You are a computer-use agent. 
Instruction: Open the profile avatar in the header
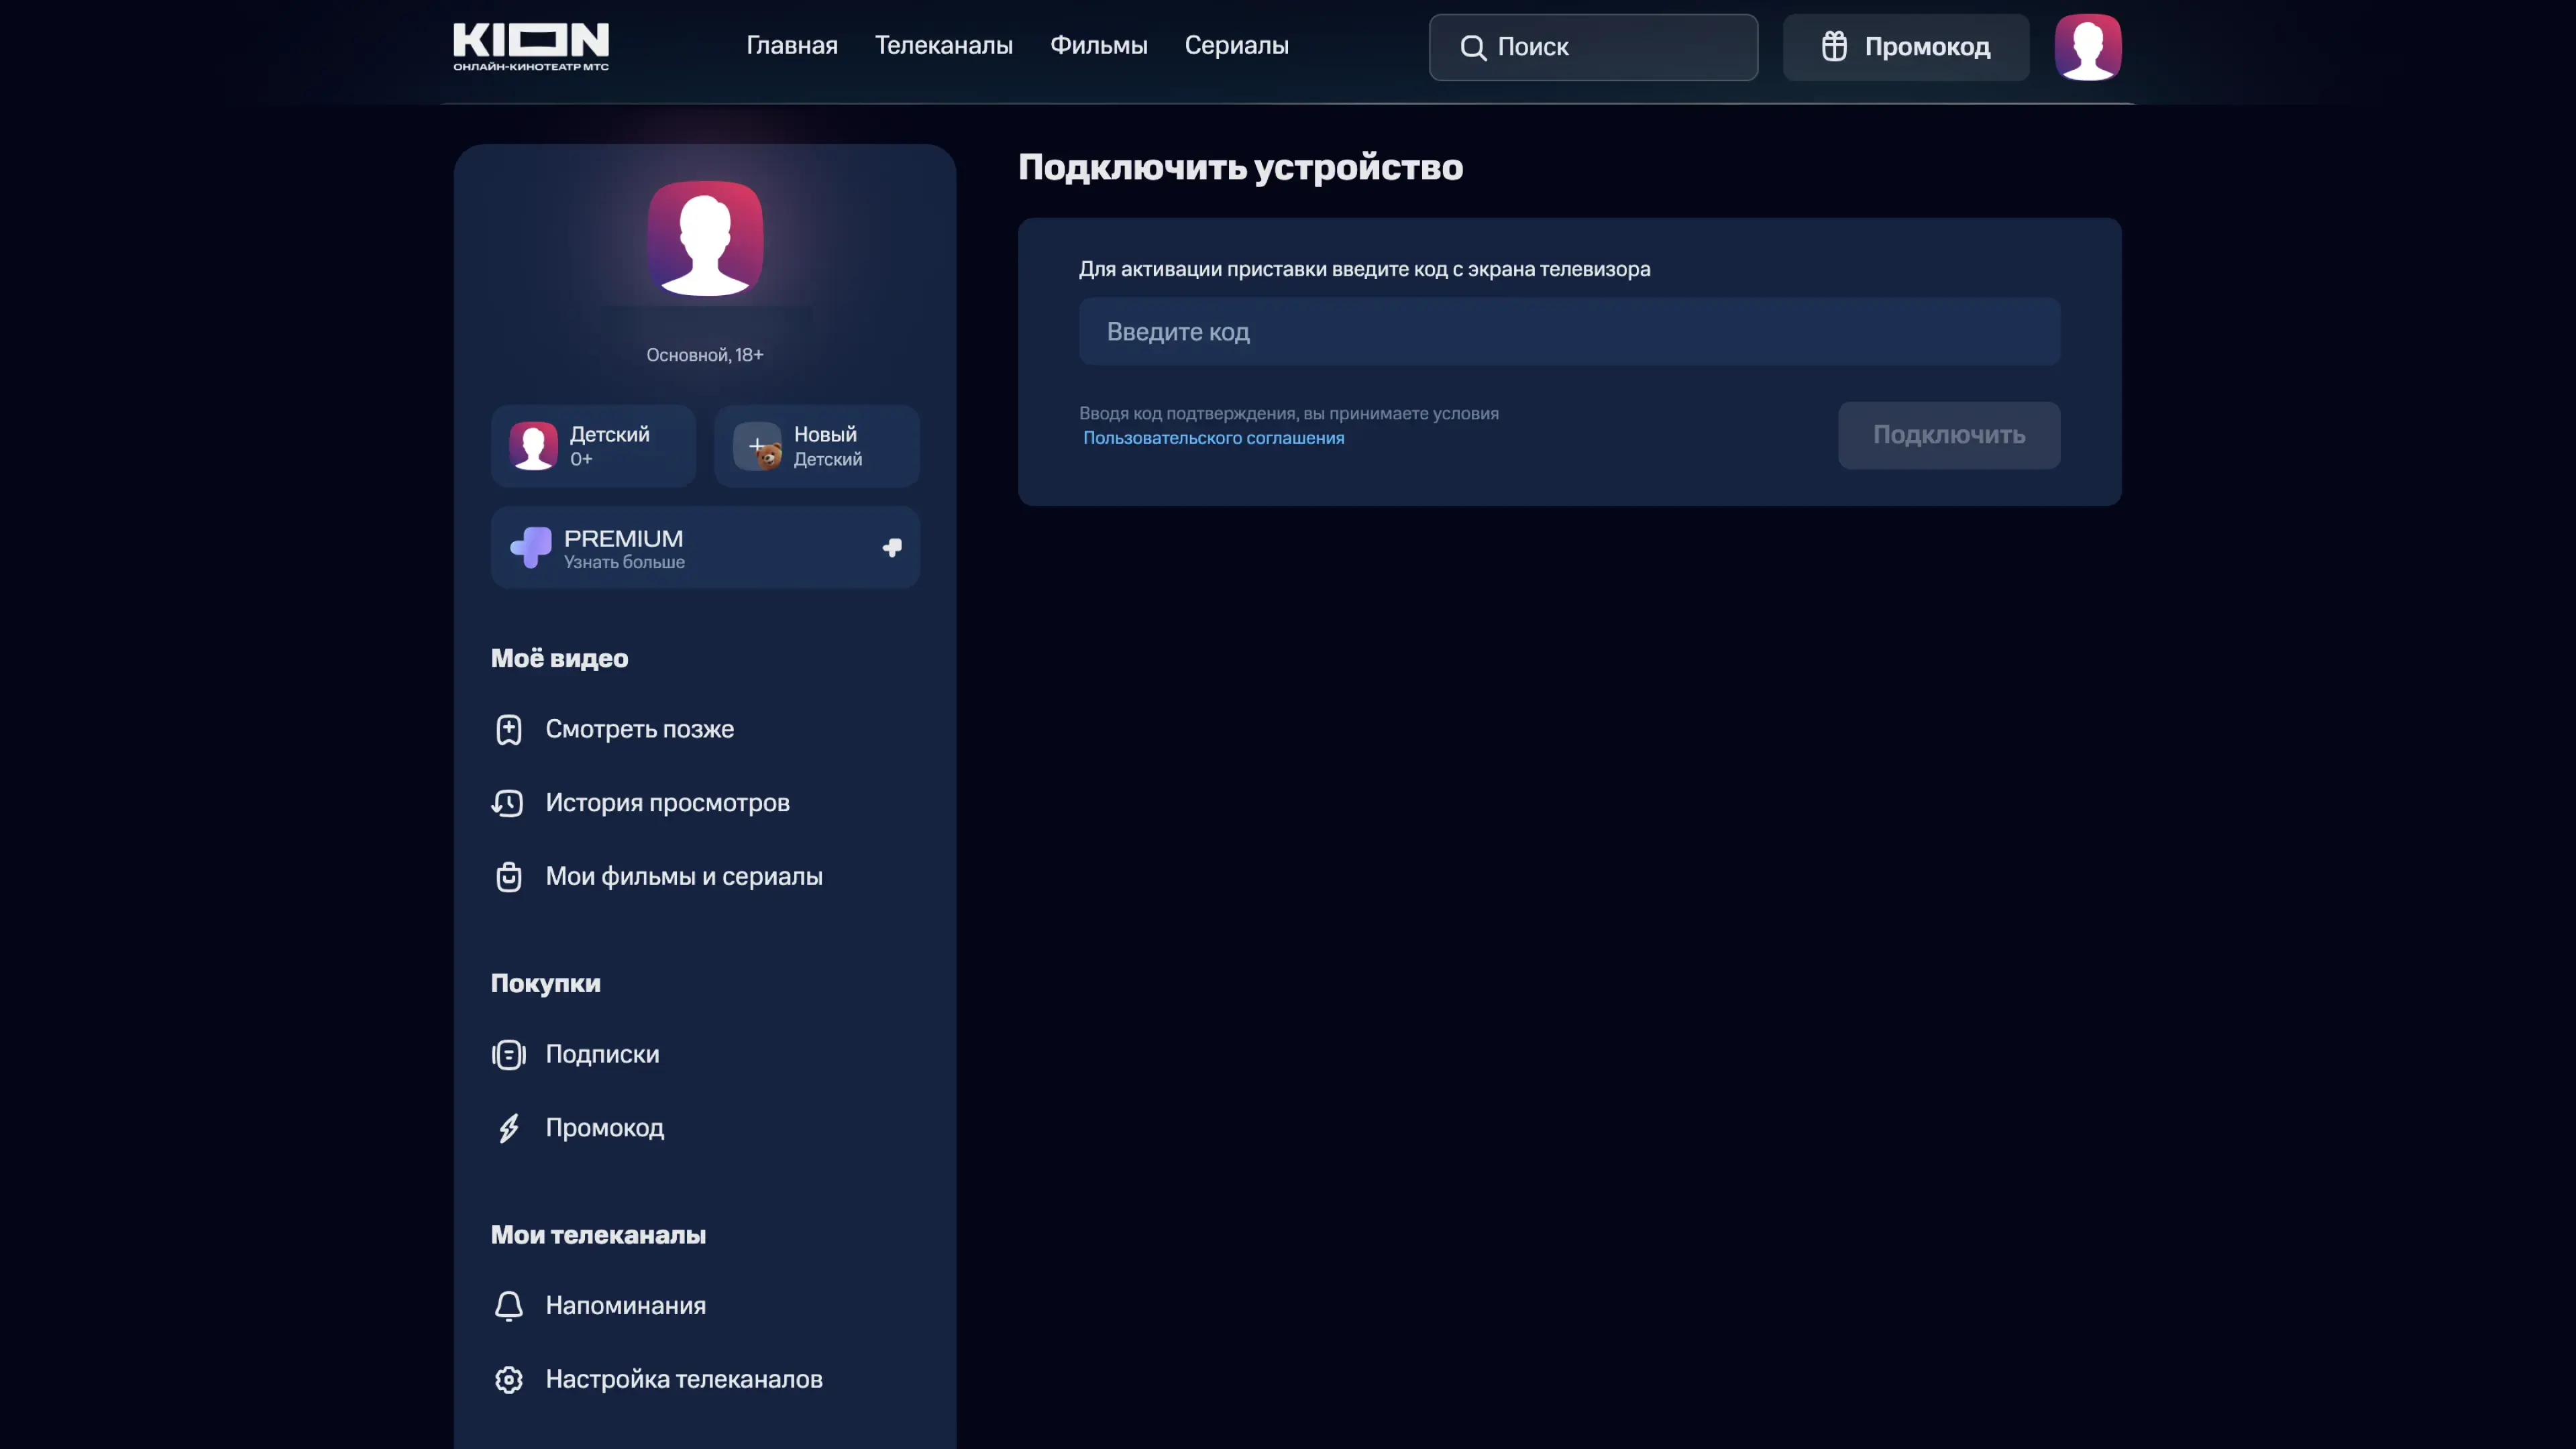coord(2088,47)
